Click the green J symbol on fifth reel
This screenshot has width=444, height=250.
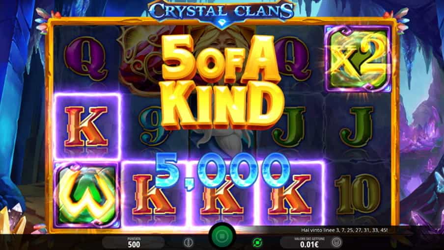pos(357,127)
